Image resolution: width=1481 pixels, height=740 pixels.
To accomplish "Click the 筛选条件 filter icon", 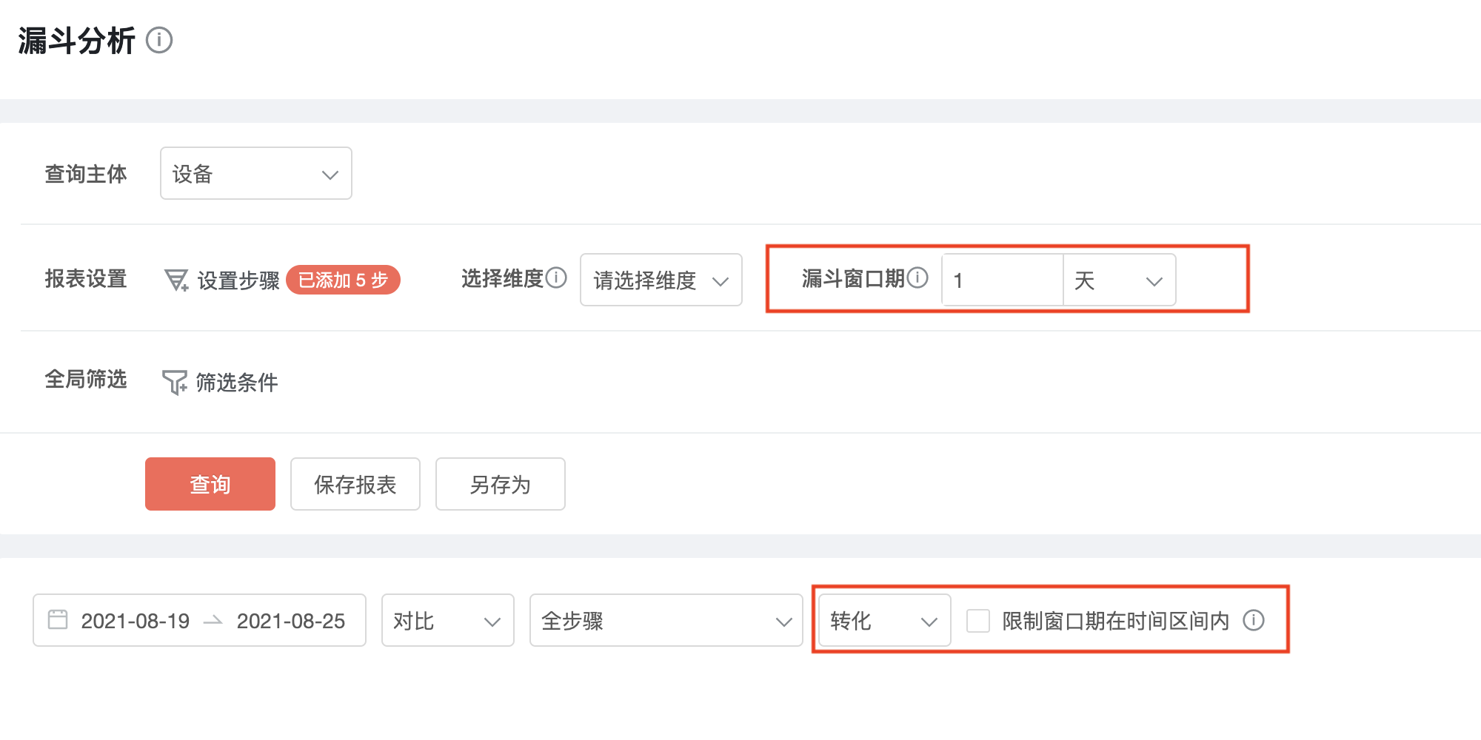I will [175, 382].
